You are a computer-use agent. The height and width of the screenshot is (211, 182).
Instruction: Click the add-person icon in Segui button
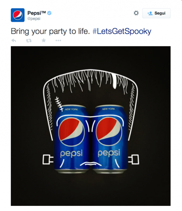[150, 13]
